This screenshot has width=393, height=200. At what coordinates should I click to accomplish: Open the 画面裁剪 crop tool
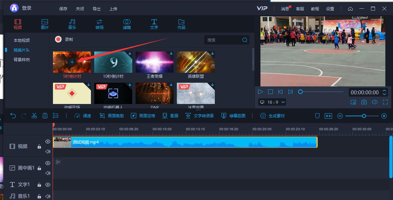(x=112, y=116)
